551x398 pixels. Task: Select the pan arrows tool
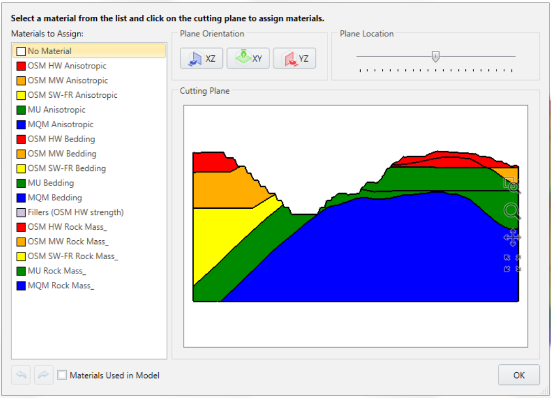(x=512, y=238)
